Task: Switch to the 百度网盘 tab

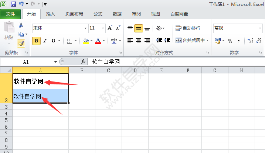Action: 179,14
